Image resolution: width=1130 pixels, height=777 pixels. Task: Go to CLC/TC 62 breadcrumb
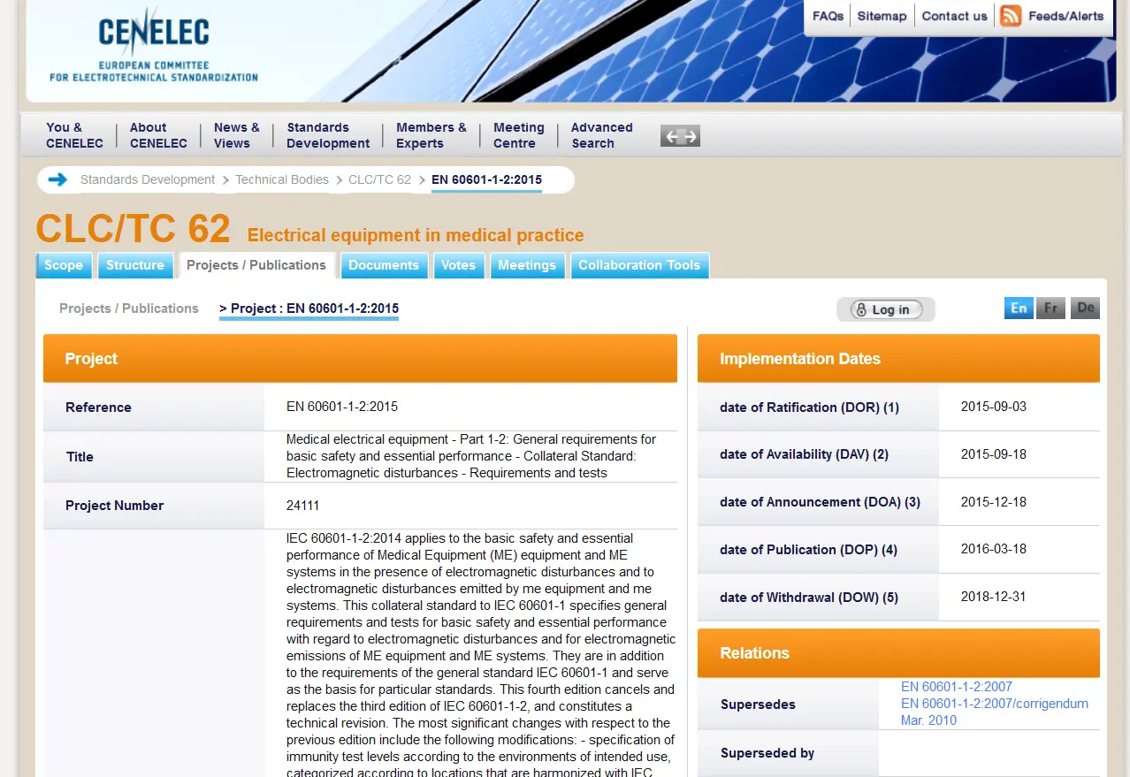coord(379,179)
